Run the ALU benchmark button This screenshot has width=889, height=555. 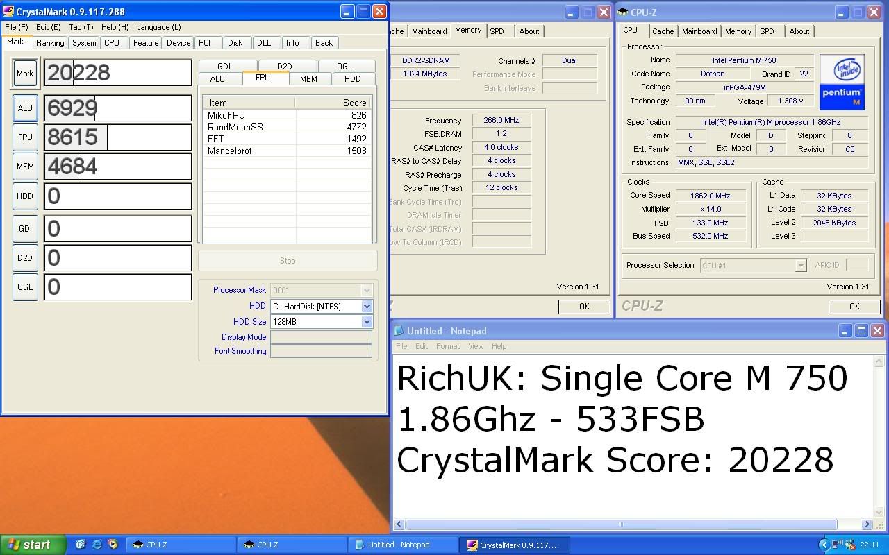(25, 108)
